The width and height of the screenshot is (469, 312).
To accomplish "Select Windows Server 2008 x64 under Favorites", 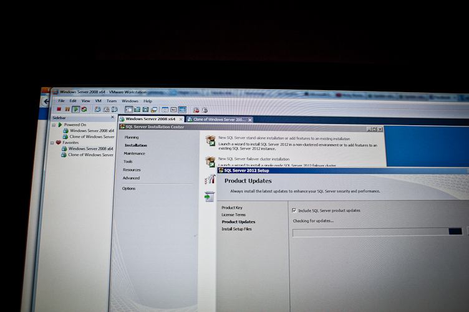I will pyautogui.click(x=90, y=148).
